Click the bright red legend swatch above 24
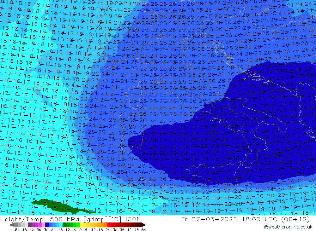 109,225
